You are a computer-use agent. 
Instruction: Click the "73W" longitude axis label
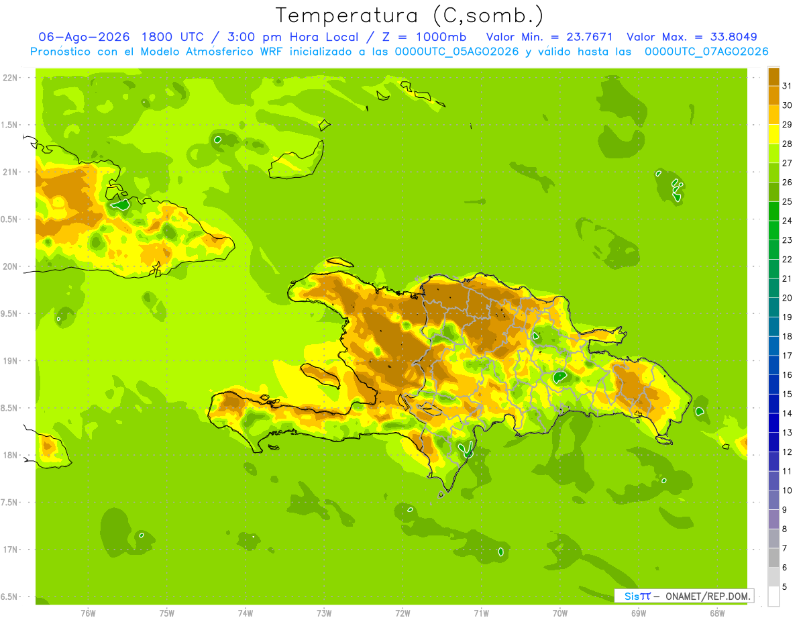324,613
